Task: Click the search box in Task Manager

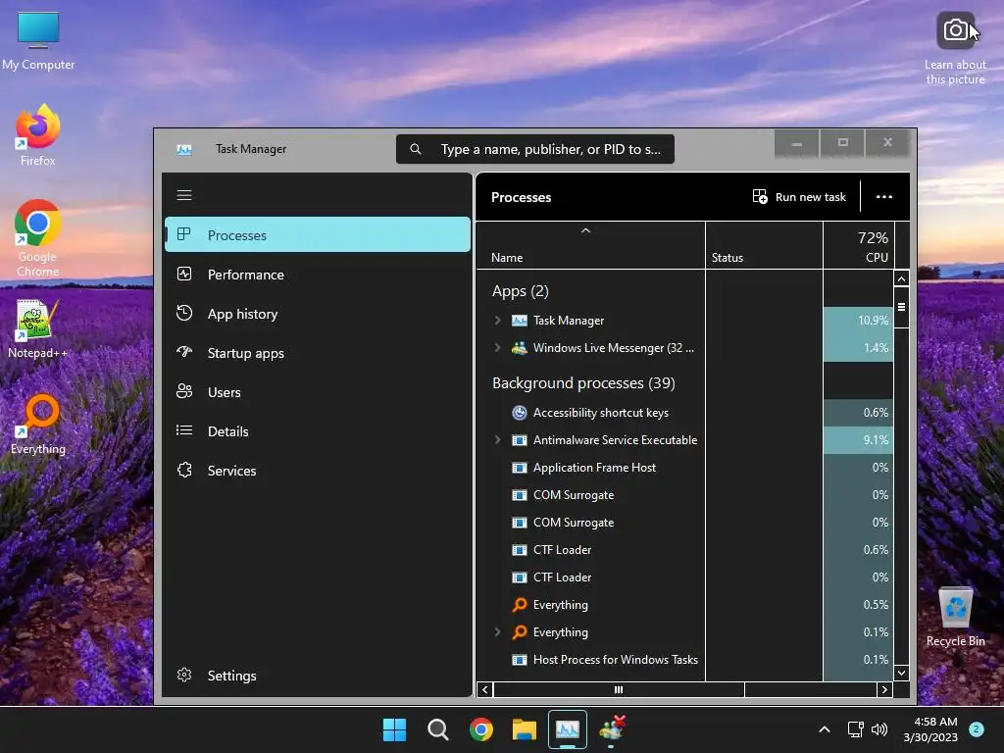Action: coord(535,149)
